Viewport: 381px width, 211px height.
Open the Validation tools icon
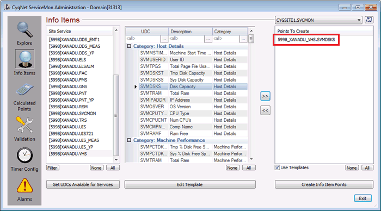tap(24, 125)
